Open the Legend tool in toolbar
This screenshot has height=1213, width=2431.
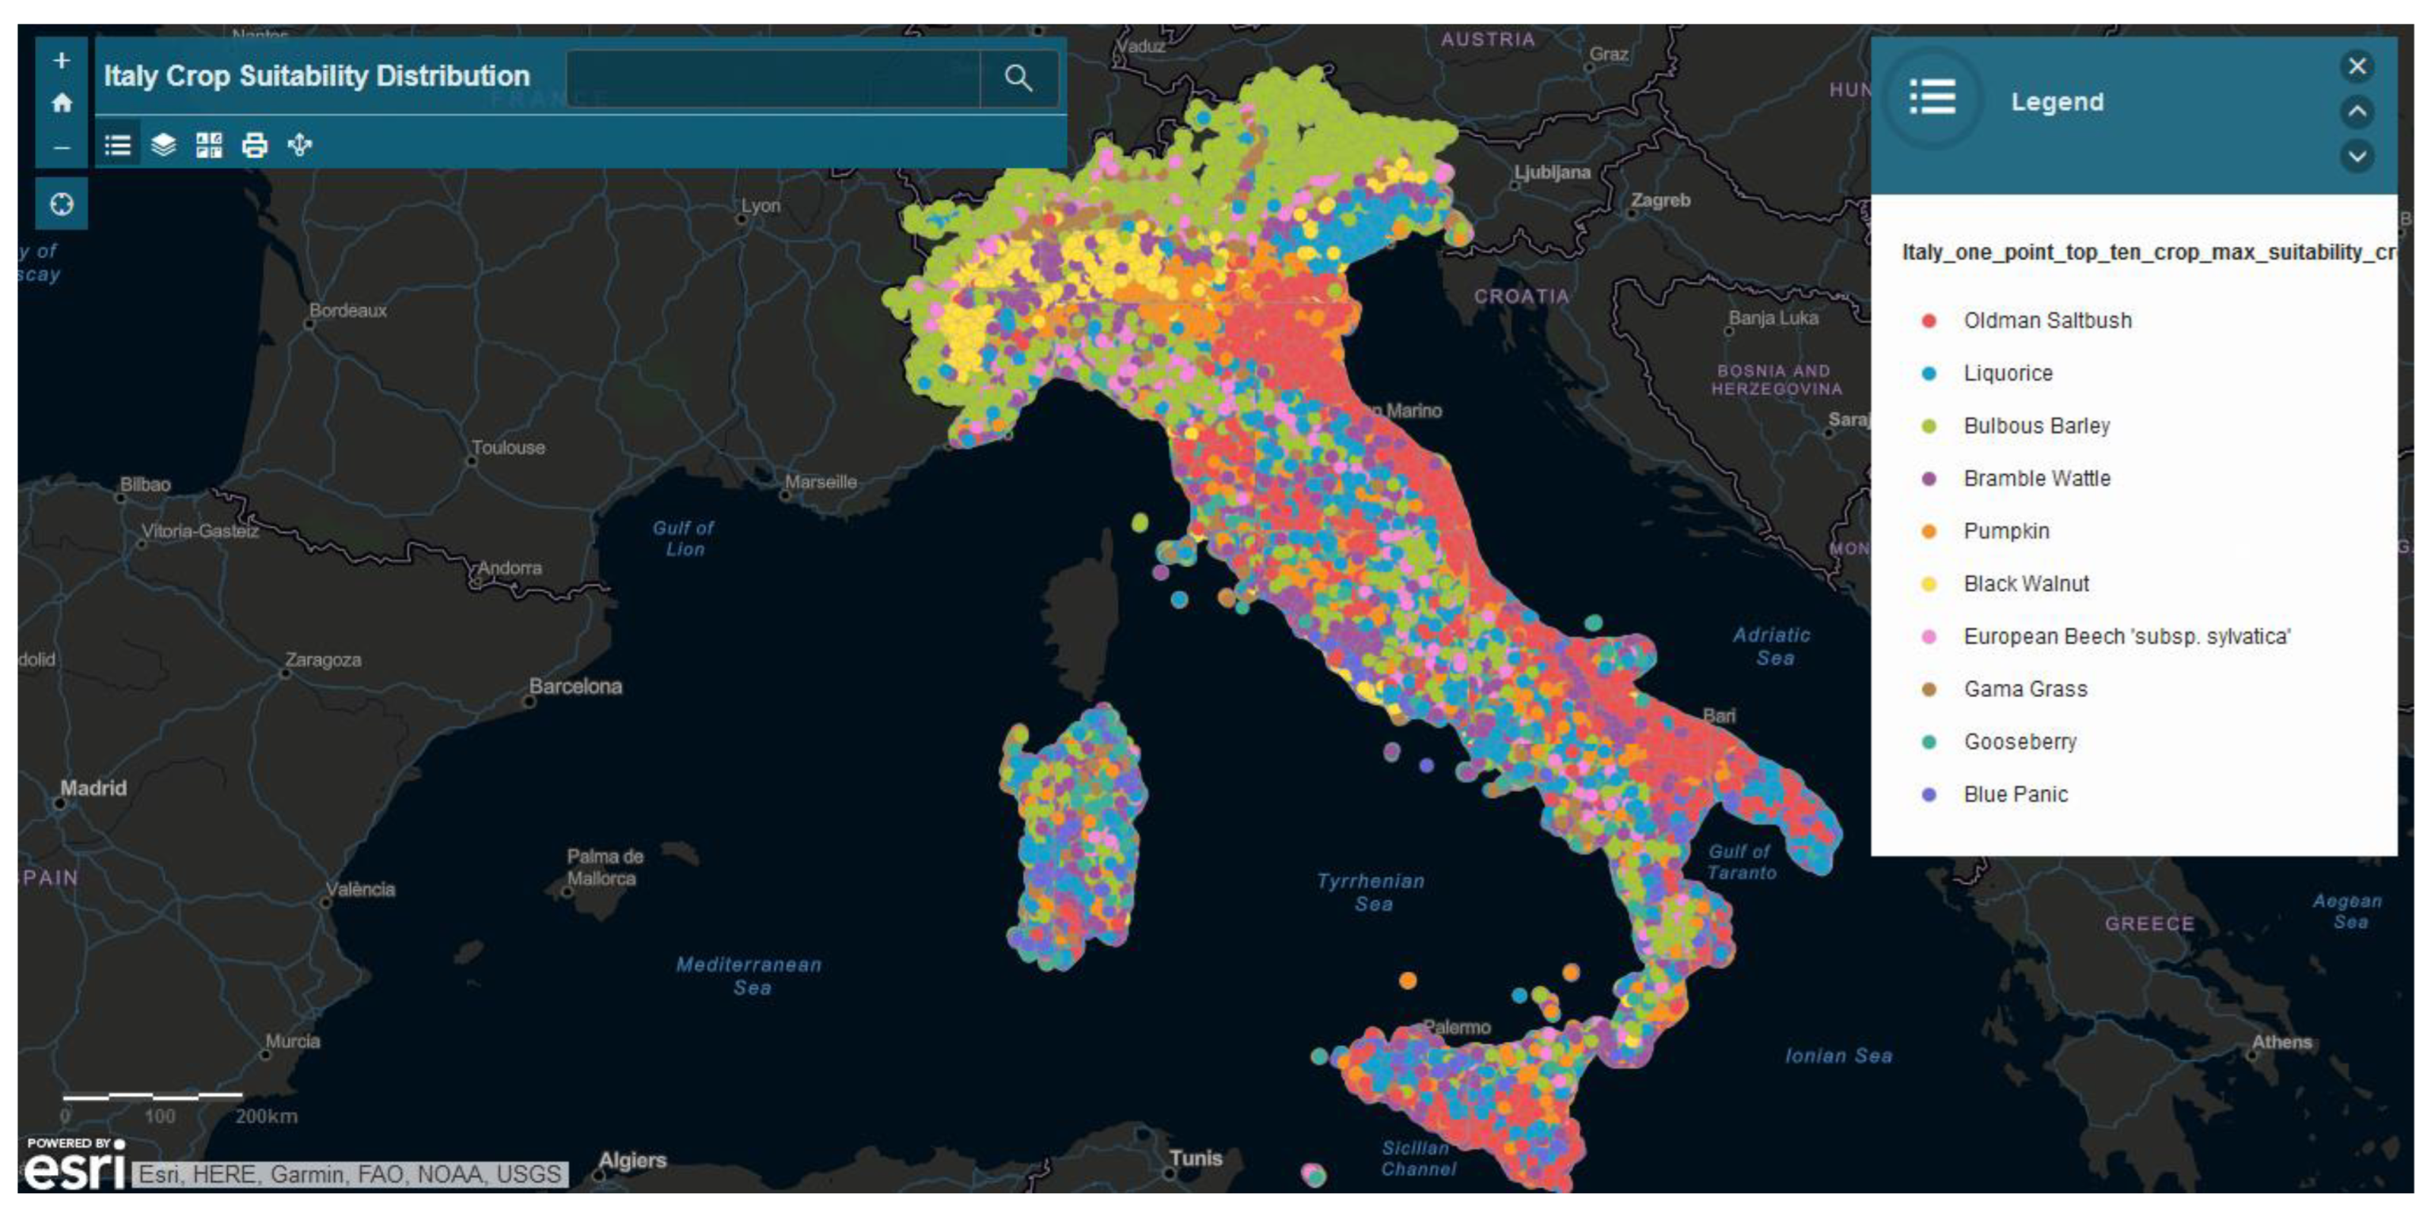click(118, 146)
